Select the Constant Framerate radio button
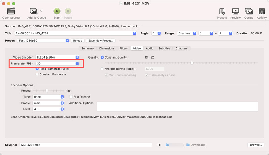This screenshot has width=269, height=155. coord(37,74)
